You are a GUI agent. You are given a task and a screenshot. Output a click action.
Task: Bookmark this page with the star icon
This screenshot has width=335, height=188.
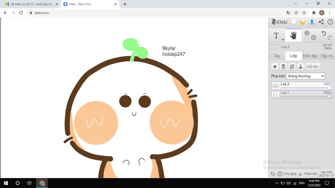click(304, 13)
